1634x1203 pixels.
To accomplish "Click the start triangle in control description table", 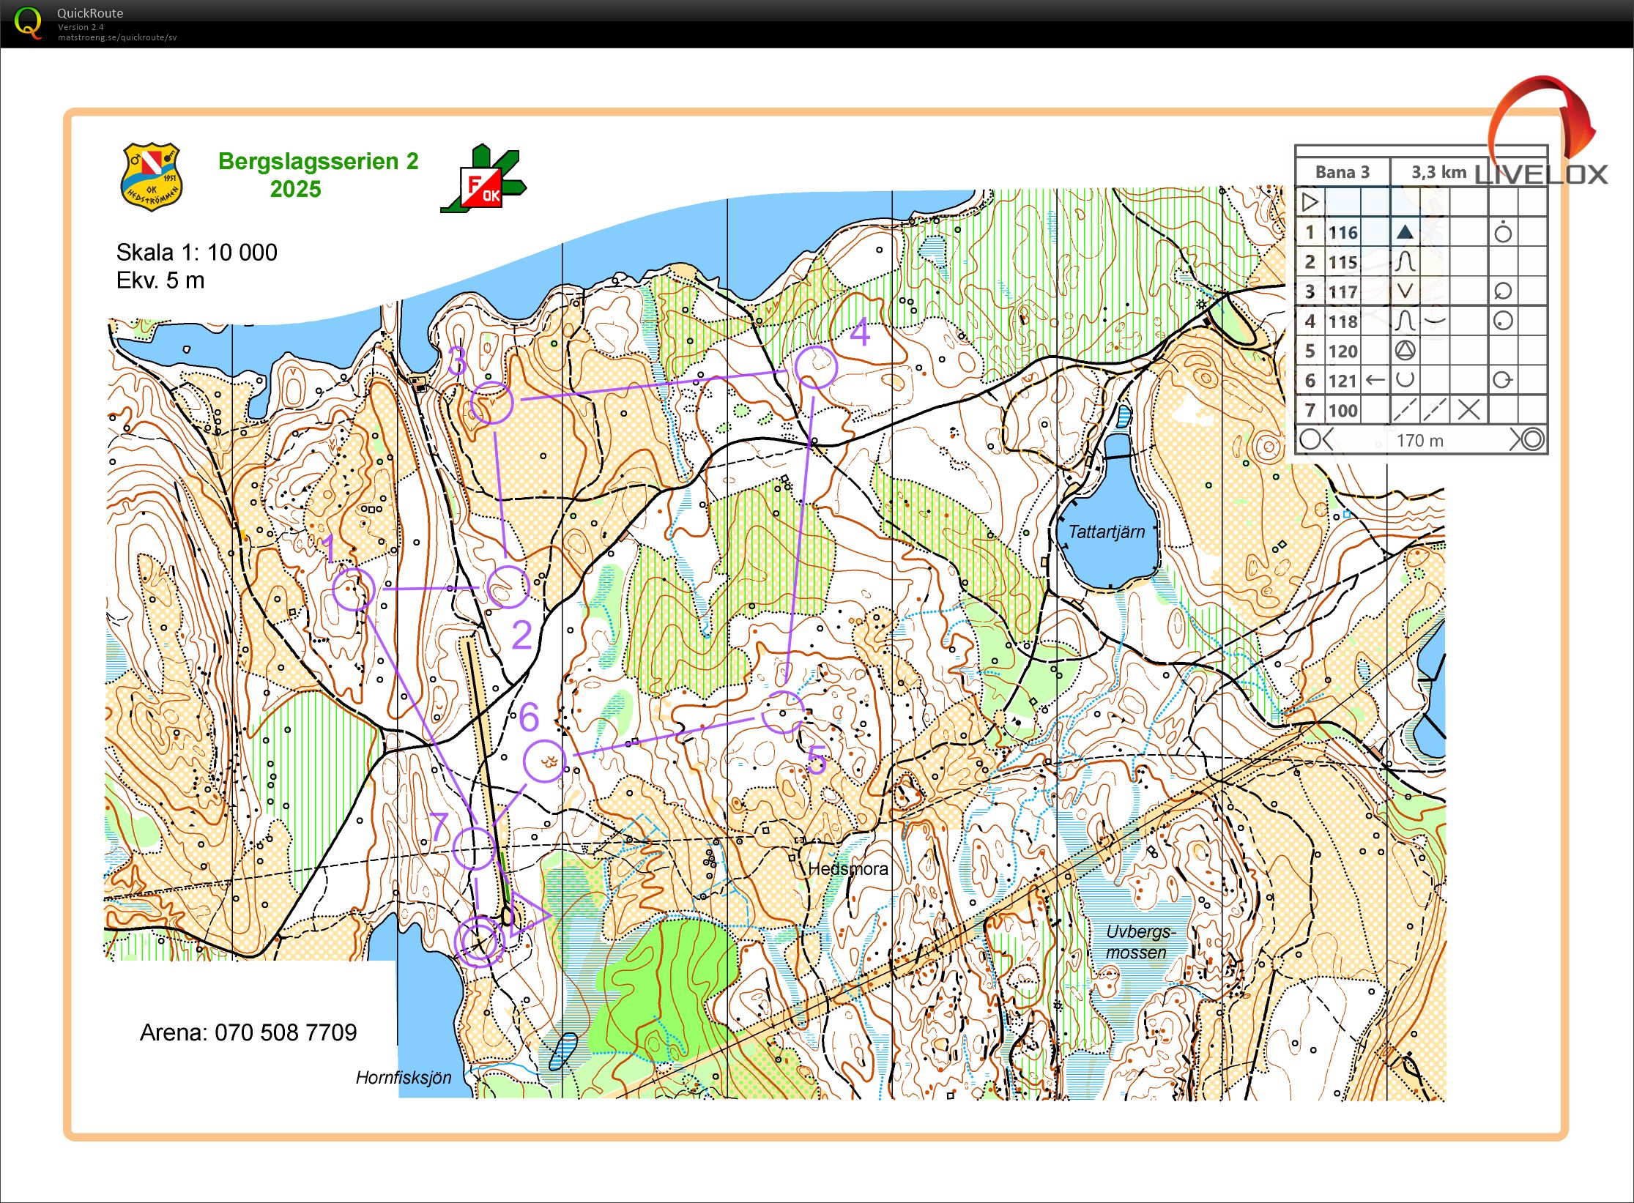I will pos(1310,201).
